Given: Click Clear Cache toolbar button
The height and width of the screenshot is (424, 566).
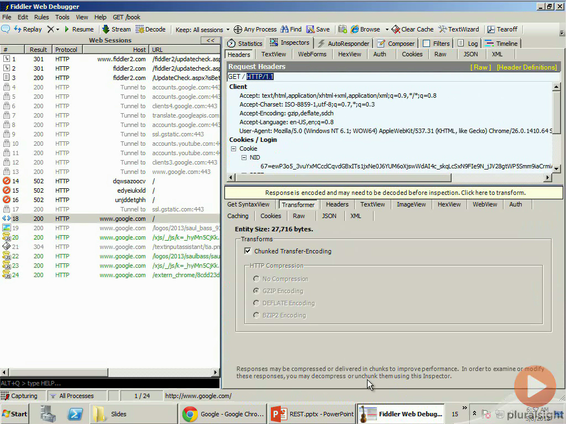Looking at the screenshot, I should coord(412,29).
